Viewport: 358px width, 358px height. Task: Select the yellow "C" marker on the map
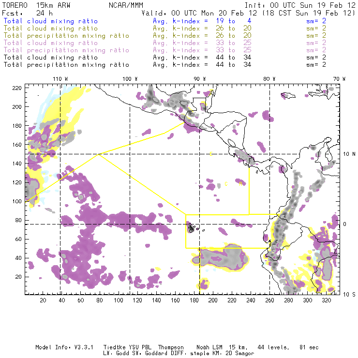tap(226, 184)
